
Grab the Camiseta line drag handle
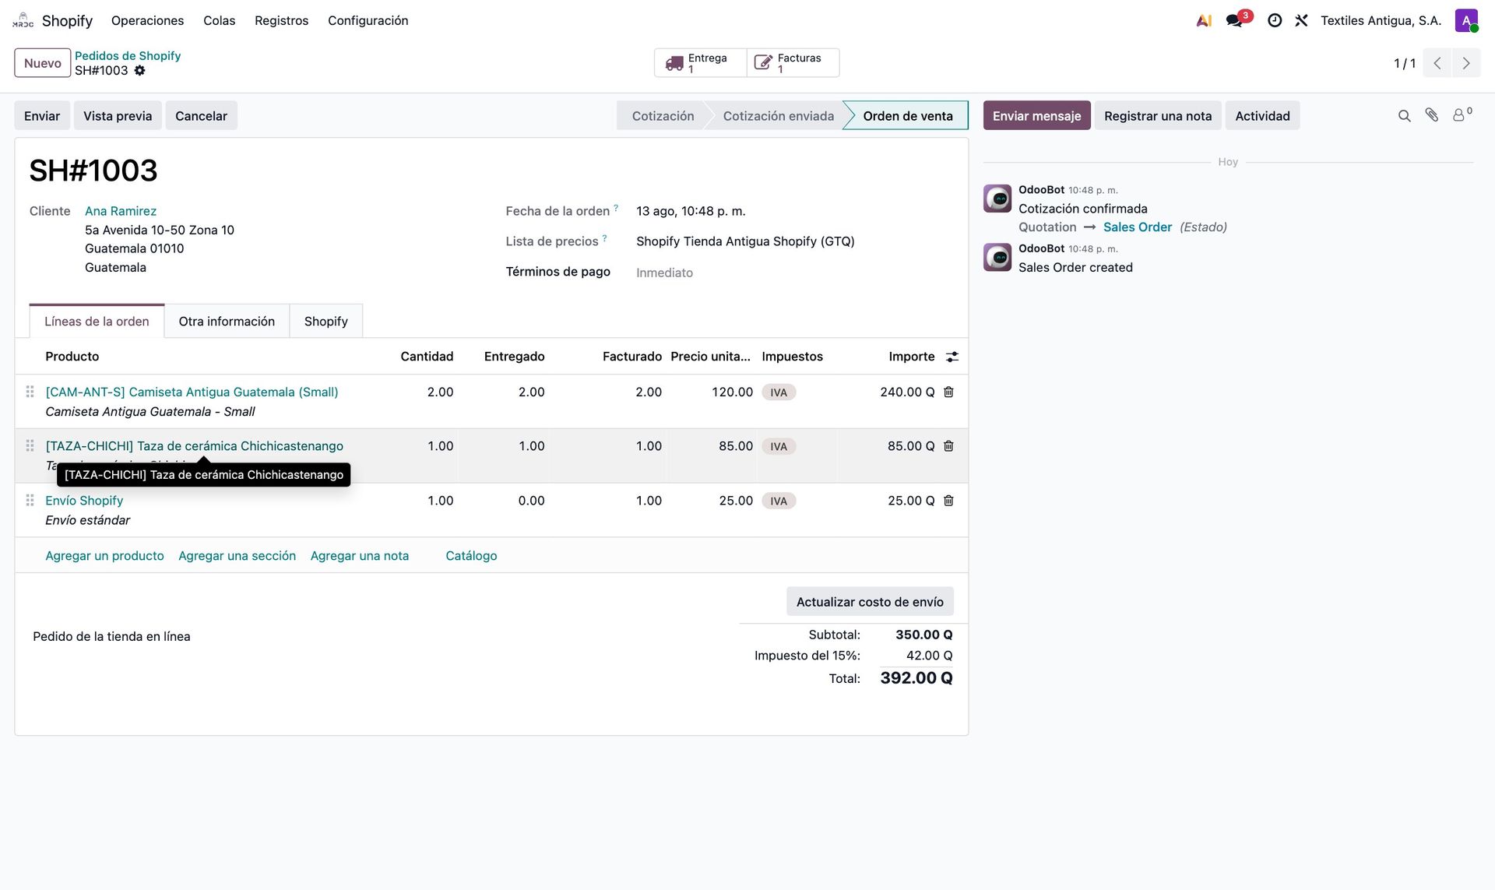[30, 392]
